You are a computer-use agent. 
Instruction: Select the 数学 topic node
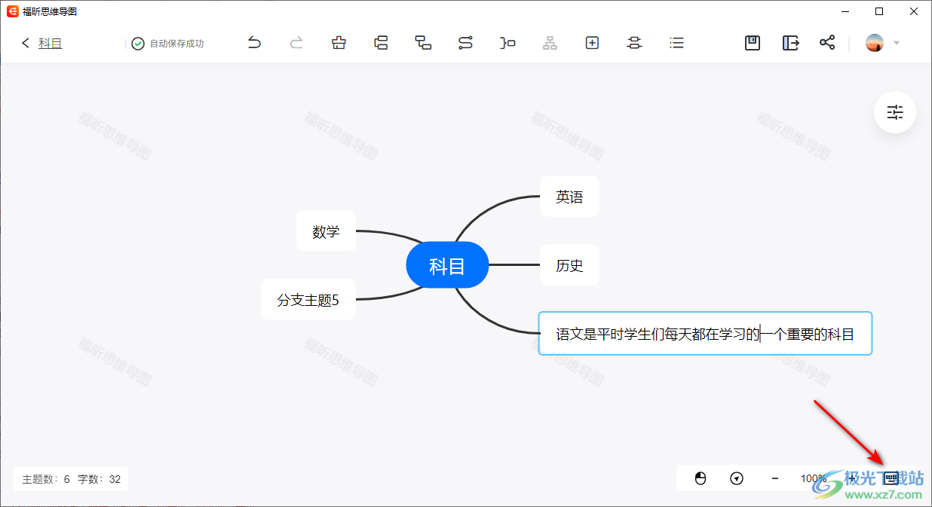326,231
